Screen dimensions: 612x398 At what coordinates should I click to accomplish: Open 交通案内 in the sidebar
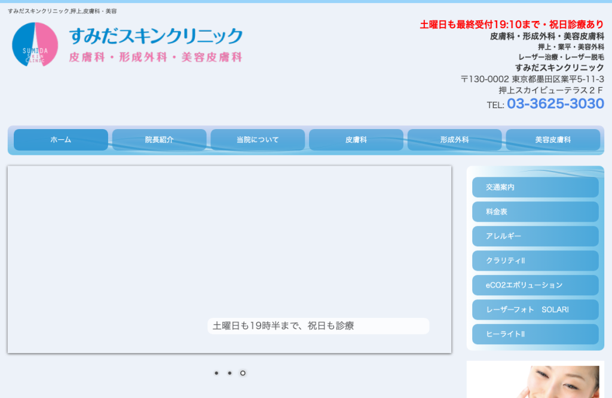coord(535,187)
